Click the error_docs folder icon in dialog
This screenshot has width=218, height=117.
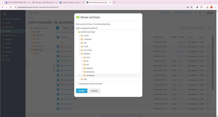[82, 50]
